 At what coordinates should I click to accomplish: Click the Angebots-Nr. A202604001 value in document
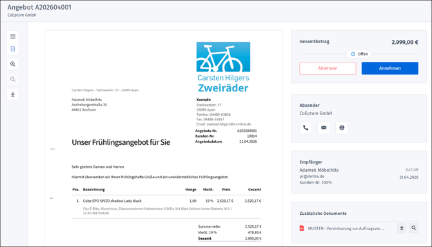pyautogui.click(x=247, y=131)
